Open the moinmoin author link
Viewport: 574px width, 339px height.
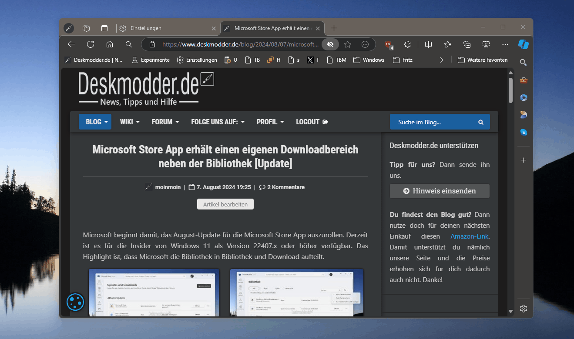click(x=168, y=187)
